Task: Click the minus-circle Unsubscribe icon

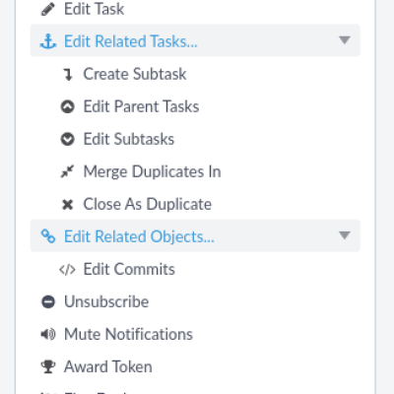Action: click(48, 301)
